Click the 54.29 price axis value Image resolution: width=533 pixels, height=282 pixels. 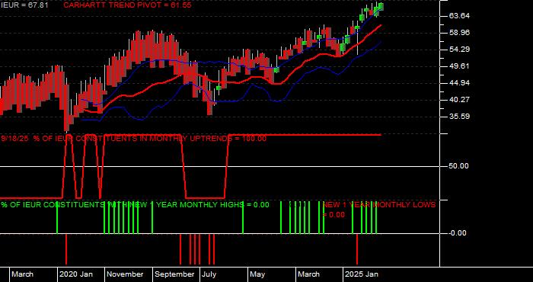459,50
